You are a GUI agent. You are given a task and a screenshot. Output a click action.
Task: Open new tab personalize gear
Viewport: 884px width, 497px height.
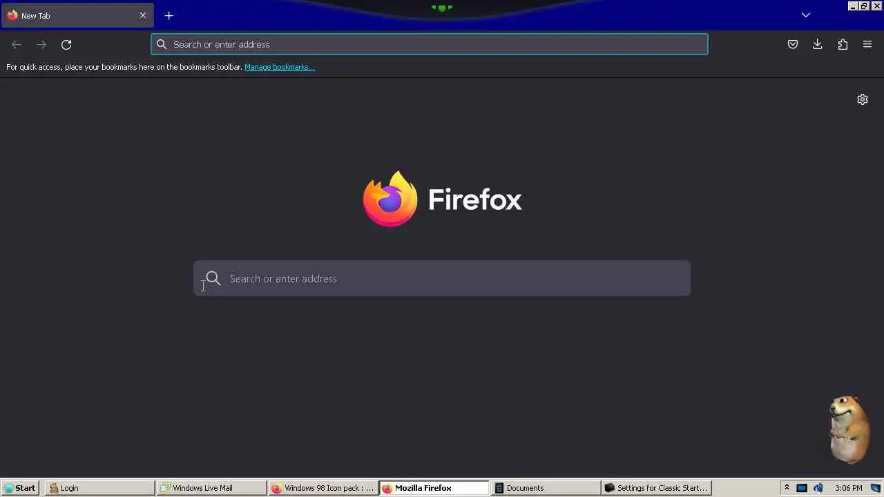(x=863, y=99)
